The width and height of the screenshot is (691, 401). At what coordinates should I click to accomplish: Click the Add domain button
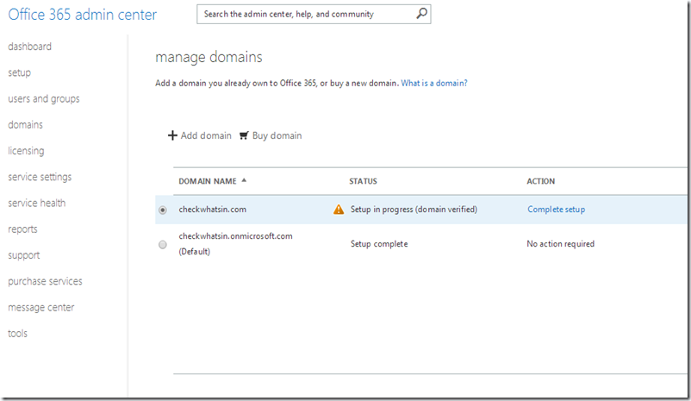tap(200, 135)
